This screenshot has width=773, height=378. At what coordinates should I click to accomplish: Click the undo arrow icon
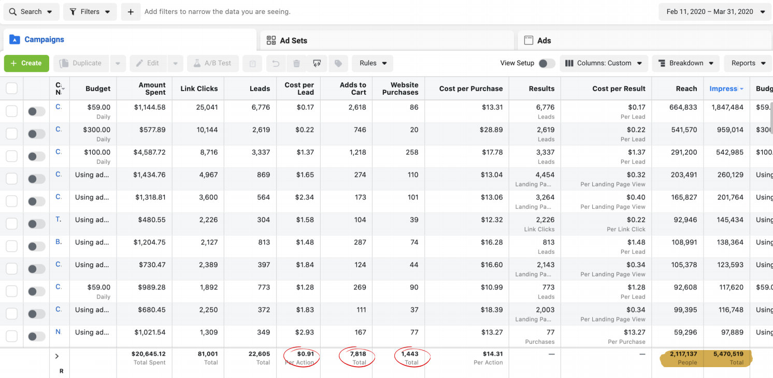click(276, 64)
